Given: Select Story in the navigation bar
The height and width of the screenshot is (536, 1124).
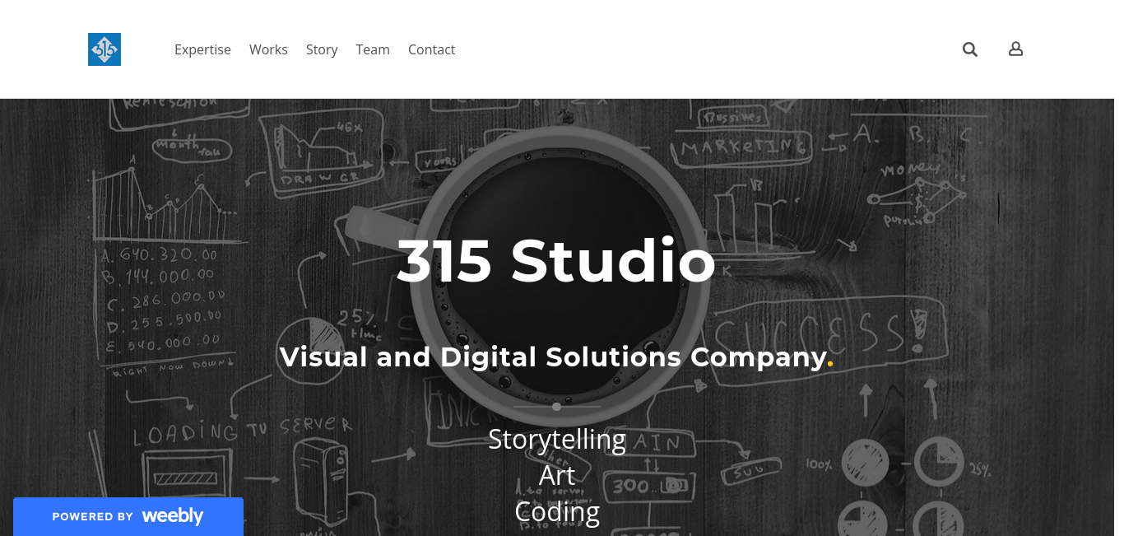Looking at the screenshot, I should click(x=322, y=49).
